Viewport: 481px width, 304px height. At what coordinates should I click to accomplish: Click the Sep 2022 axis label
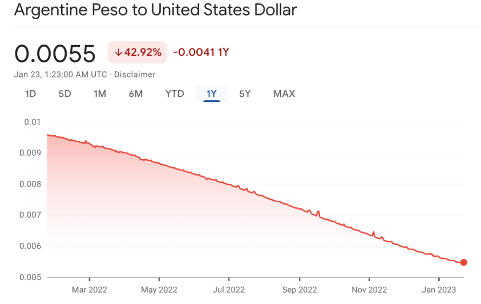[x=299, y=290]
